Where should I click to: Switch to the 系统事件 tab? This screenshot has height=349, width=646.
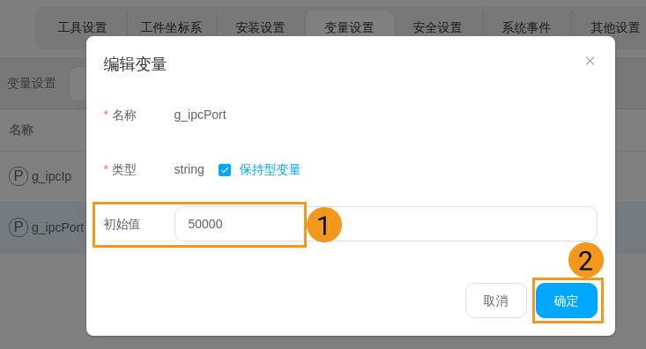click(x=526, y=27)
